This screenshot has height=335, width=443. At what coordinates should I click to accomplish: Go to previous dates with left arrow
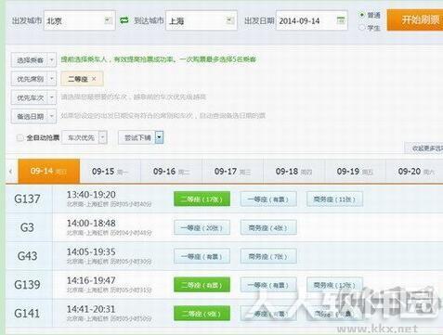point(11,171)
